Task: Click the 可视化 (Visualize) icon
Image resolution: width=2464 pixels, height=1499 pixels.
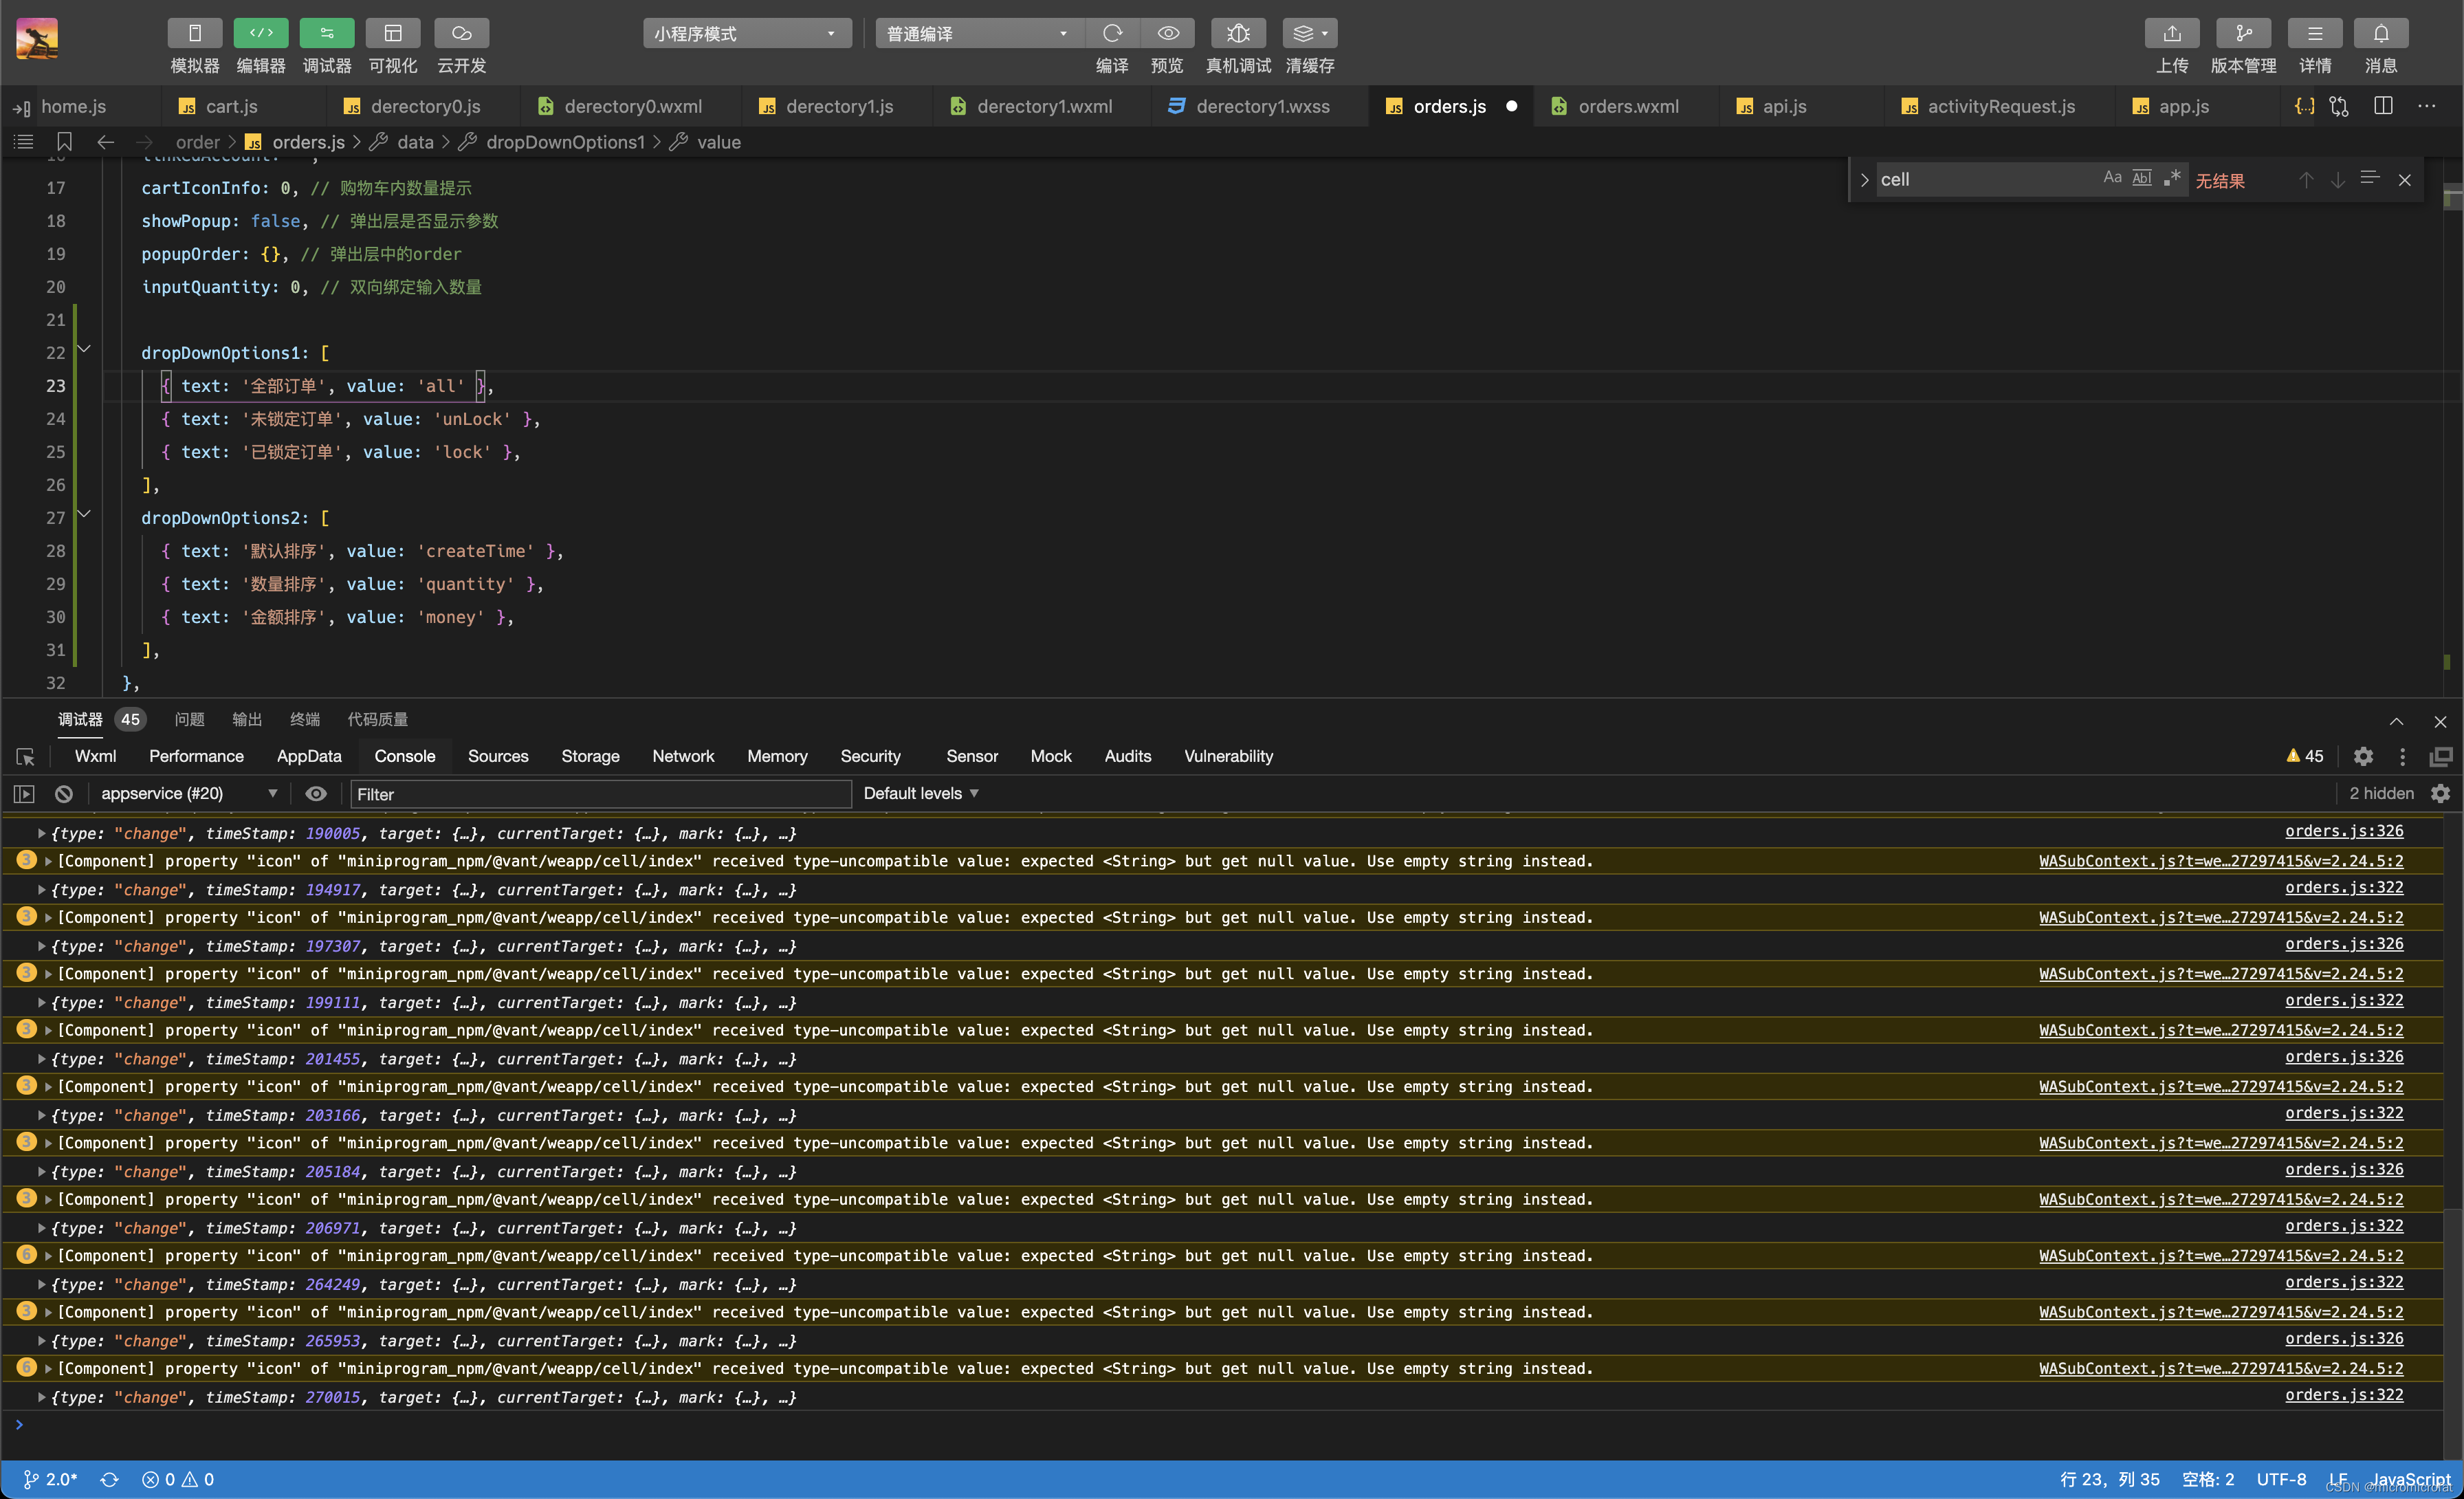Action: click(x=390, y=32)
